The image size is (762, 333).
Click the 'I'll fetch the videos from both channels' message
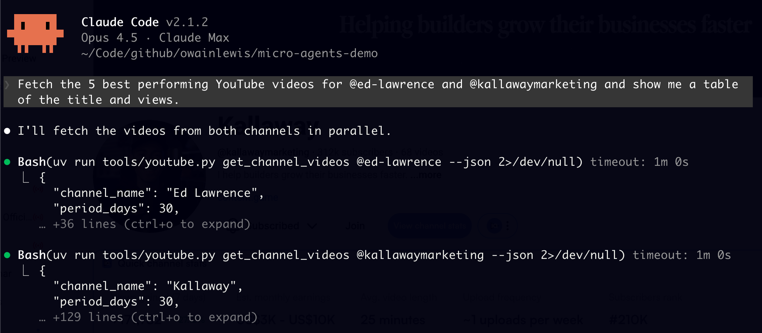[204, 131]
